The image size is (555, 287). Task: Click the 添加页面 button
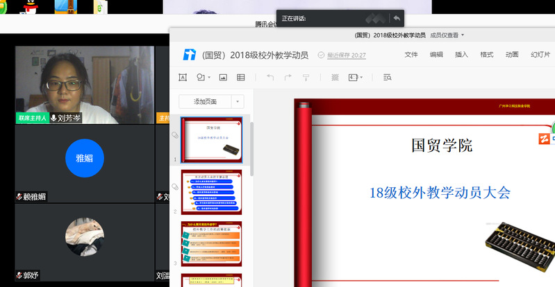tap(205, 101)
